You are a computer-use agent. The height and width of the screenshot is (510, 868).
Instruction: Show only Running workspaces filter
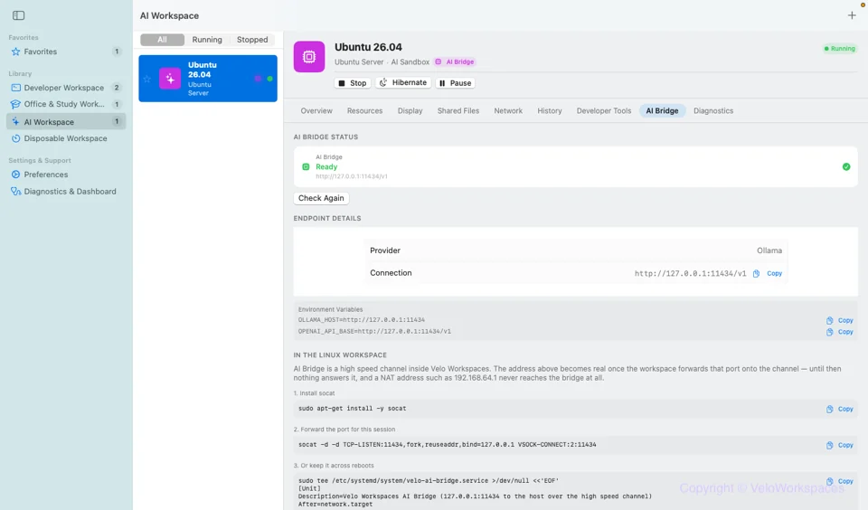click(207, 40)
